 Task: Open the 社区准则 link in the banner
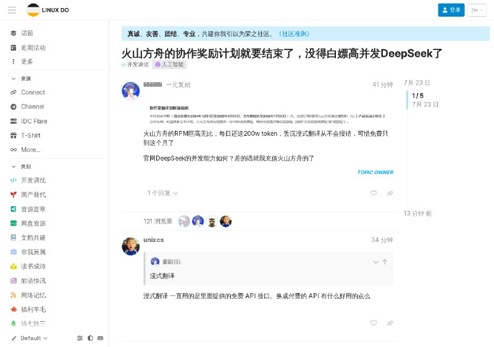(295, 34)
